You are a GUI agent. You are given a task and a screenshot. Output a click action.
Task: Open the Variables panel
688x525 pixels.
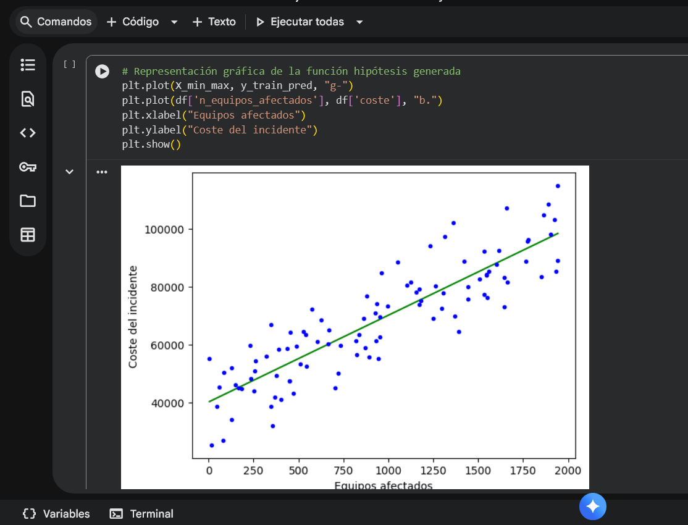(x=56, y=514)
